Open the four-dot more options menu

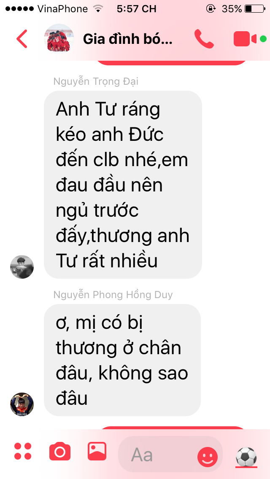click(x=23, y=451)
